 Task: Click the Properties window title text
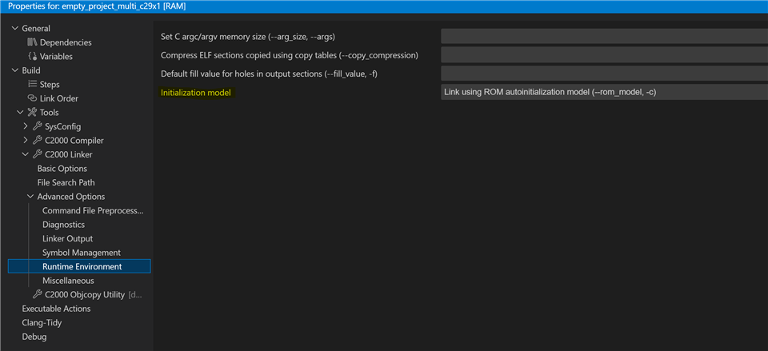pos(97,6)
